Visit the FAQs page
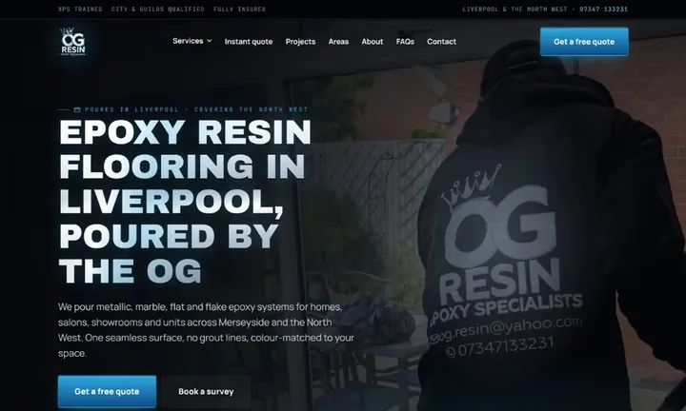Viewport: 686px width, 411px height. pos(405,42)
